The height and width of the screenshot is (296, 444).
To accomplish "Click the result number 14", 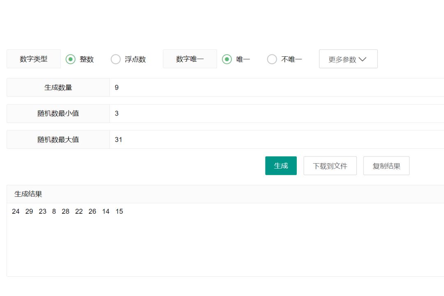I will (x=106, y=212).
